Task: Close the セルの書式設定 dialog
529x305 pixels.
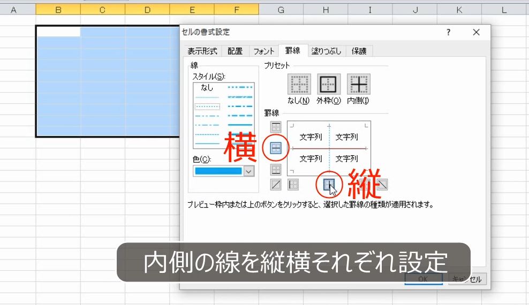Action: (477, 32)
